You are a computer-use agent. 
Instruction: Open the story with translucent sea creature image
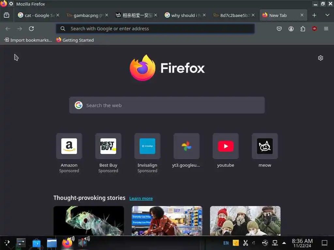pyautogui.click(x=89, y=221)
